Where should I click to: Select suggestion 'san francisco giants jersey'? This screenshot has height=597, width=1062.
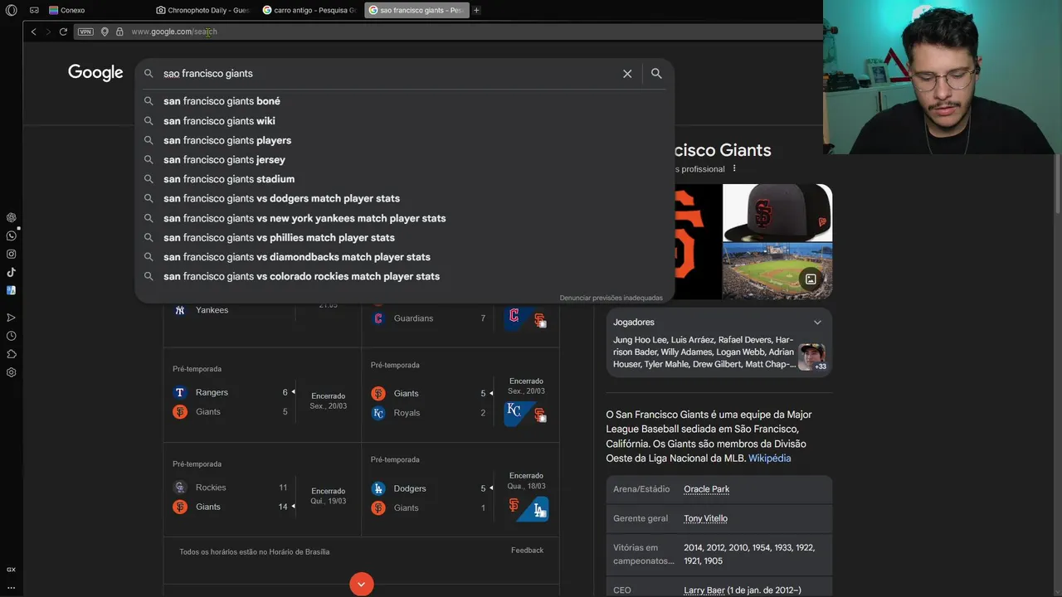[x=404, y=159]
